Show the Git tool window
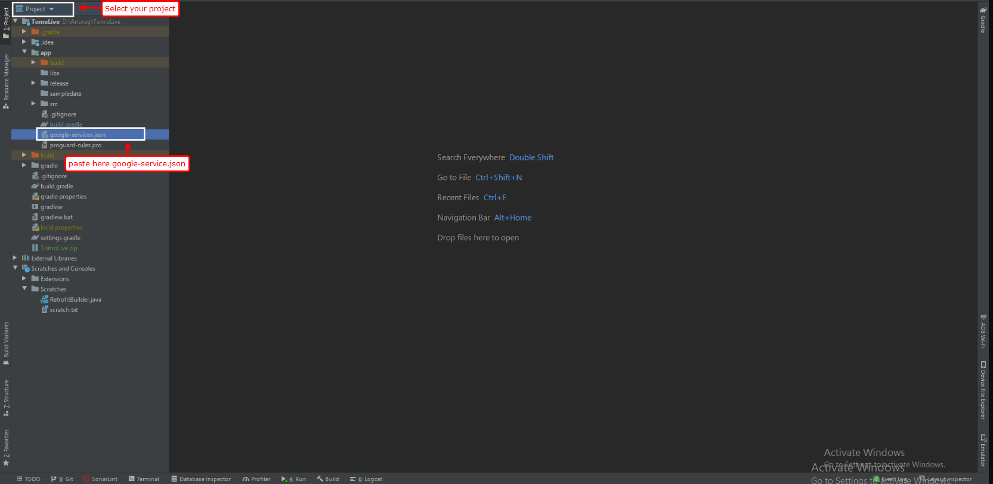Viewport: 993px width, 484px height. (x=63, y=479)
